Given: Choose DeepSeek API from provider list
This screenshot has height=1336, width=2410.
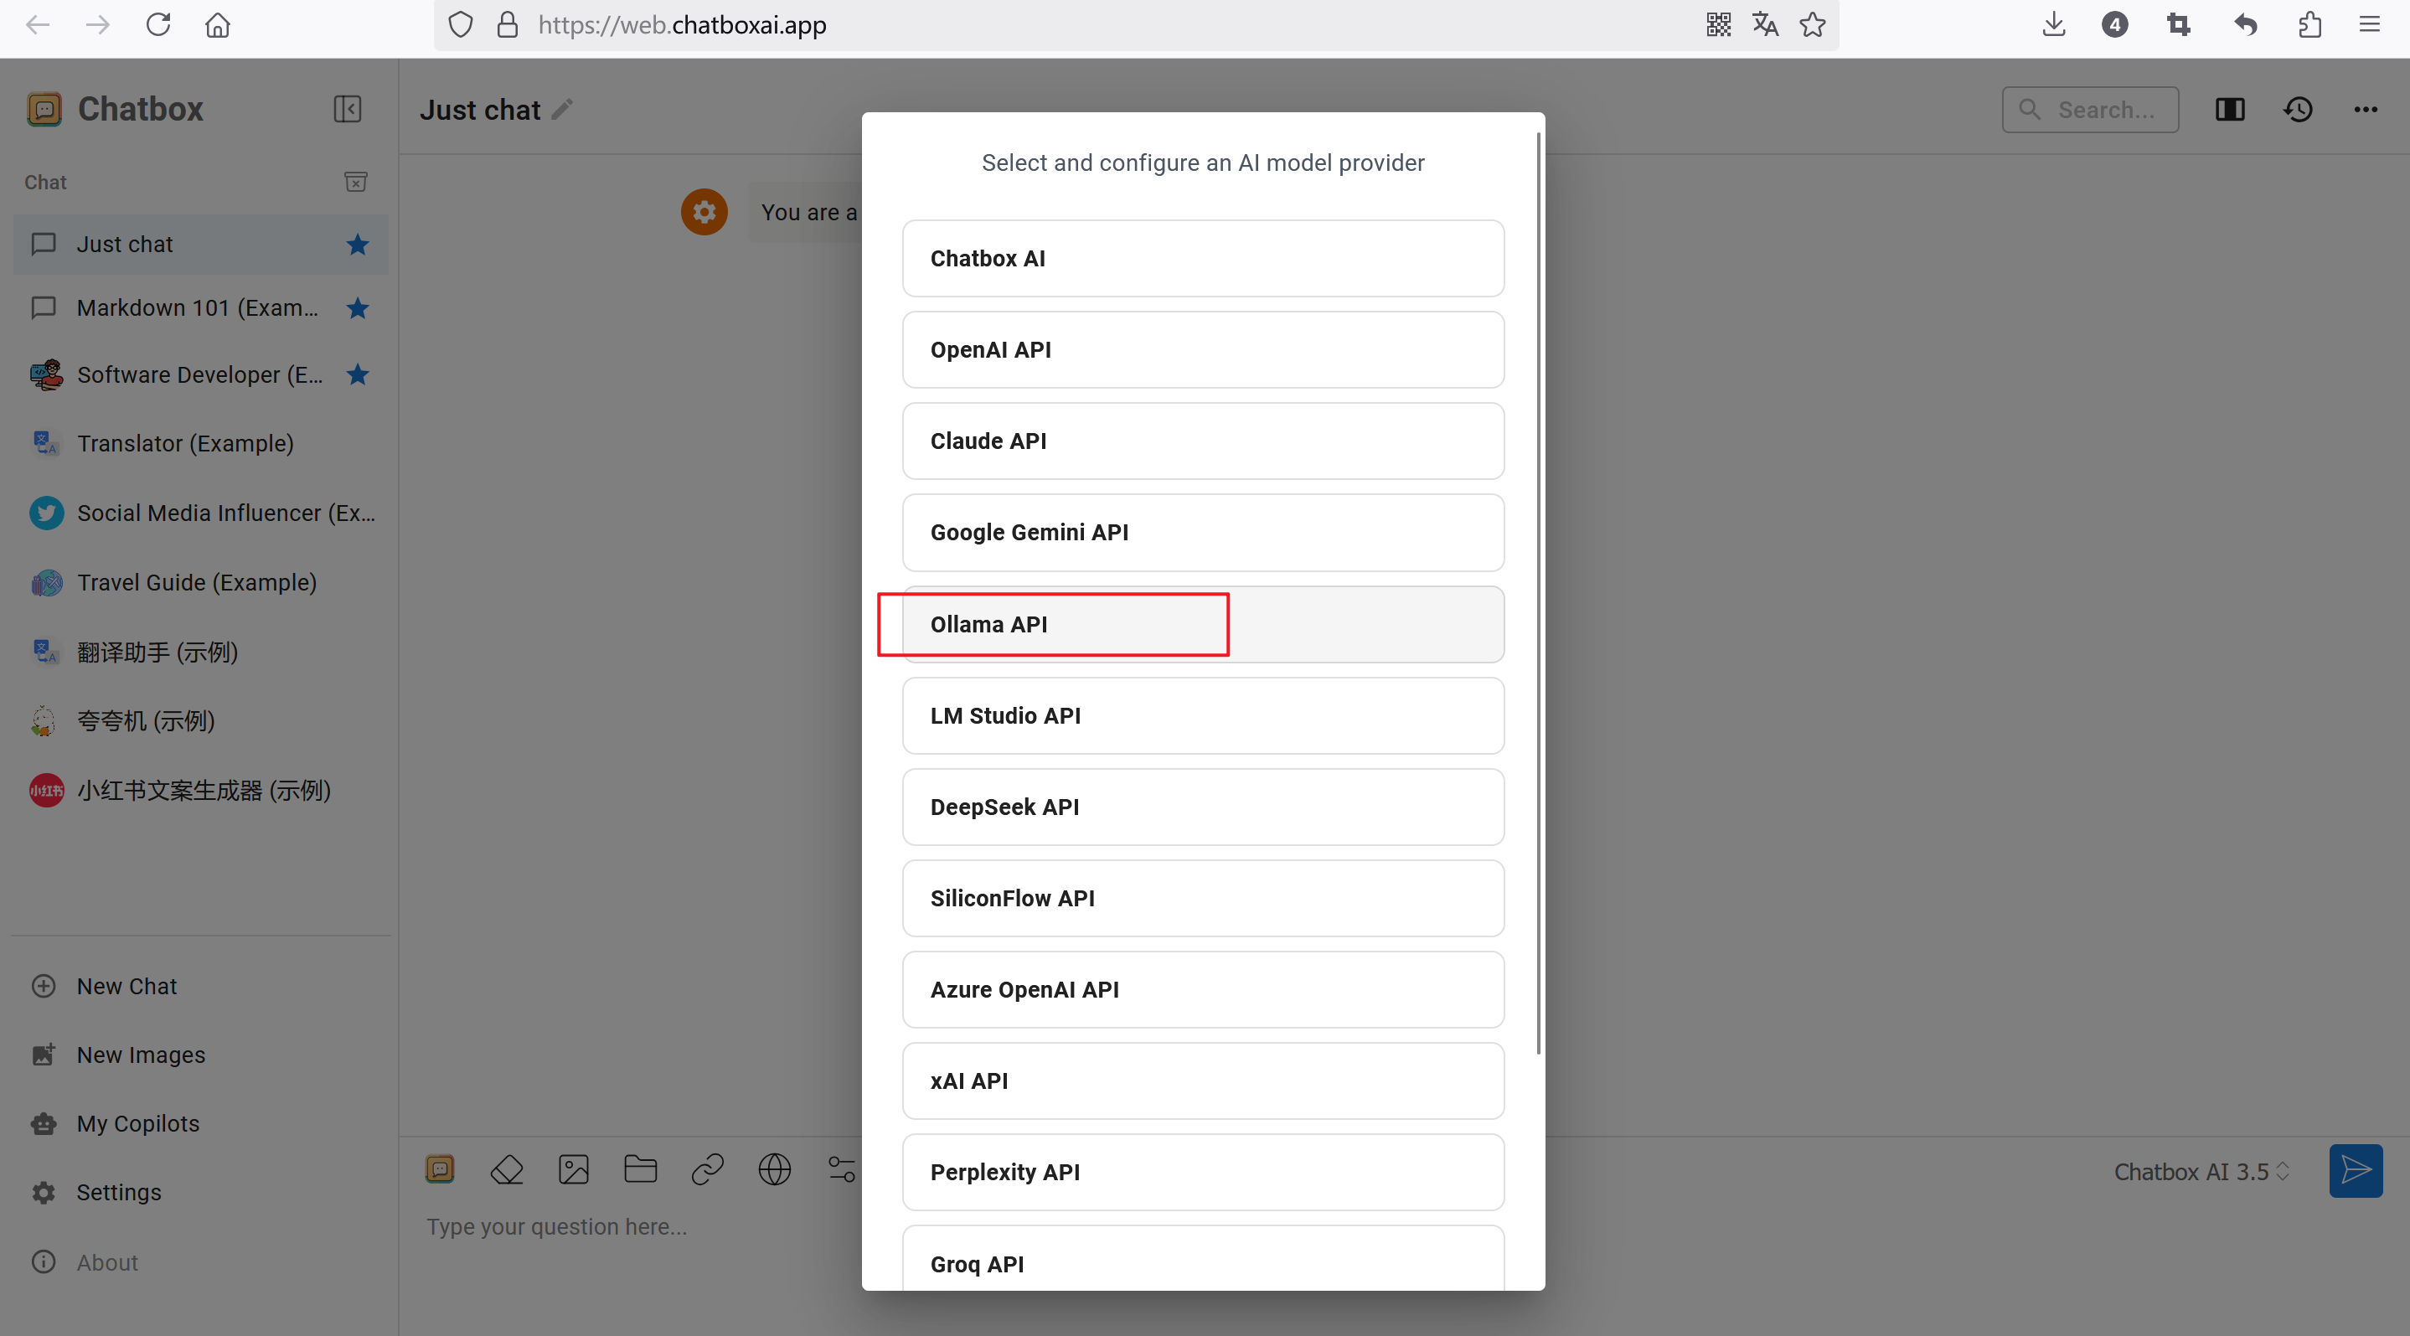Looking at the screenshot, I should click(x=1202, y=807).
